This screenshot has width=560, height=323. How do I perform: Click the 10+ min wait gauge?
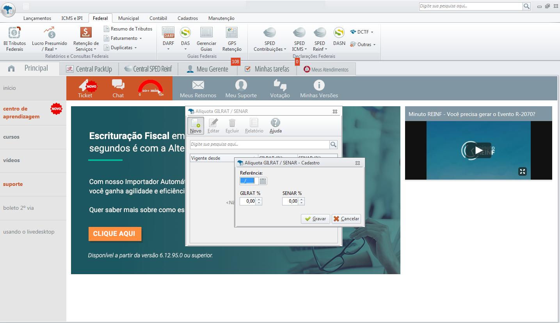(x=151, y=89)
